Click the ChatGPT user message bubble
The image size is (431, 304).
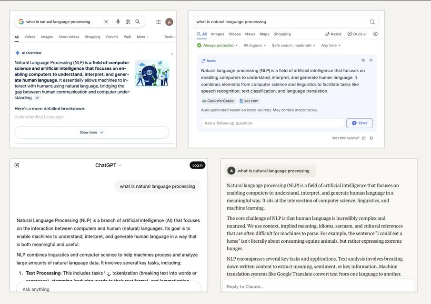pos(157,186)
